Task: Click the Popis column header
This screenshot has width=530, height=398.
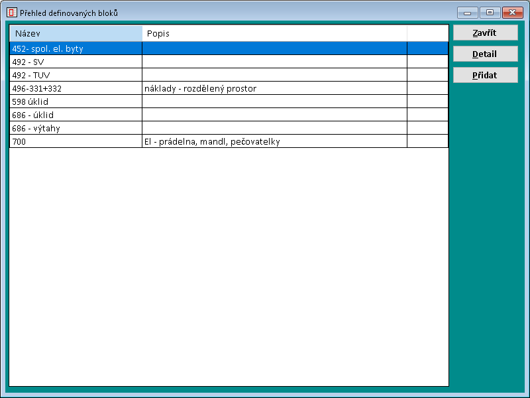Action: (x=274, y=33)
